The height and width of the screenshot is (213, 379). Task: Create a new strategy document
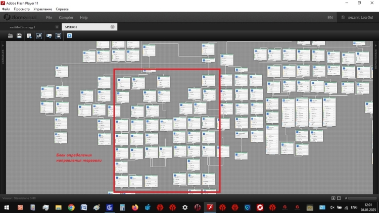point(29,36)
